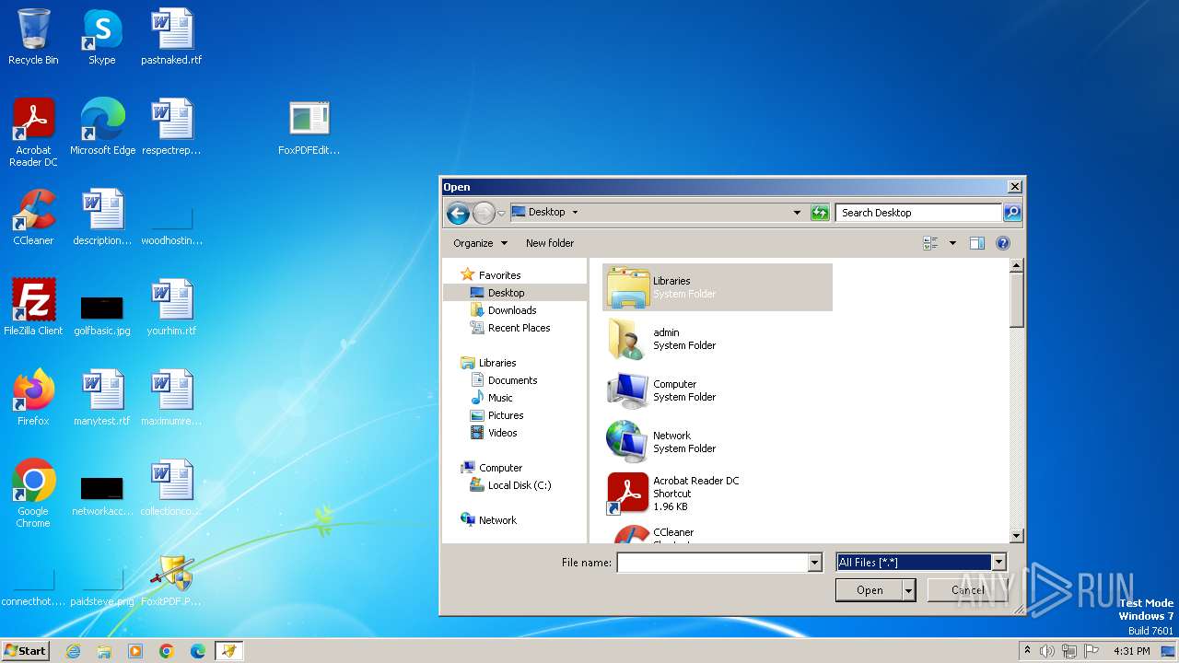This screenshot has height=663, width=1179.
Task: Open Windows Explorer from taskbar
Action: (104, 651)
